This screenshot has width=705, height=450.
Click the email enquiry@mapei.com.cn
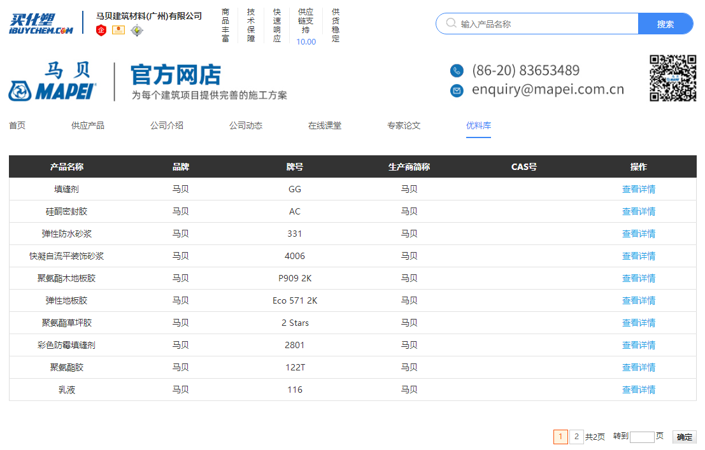click(548, 90)
